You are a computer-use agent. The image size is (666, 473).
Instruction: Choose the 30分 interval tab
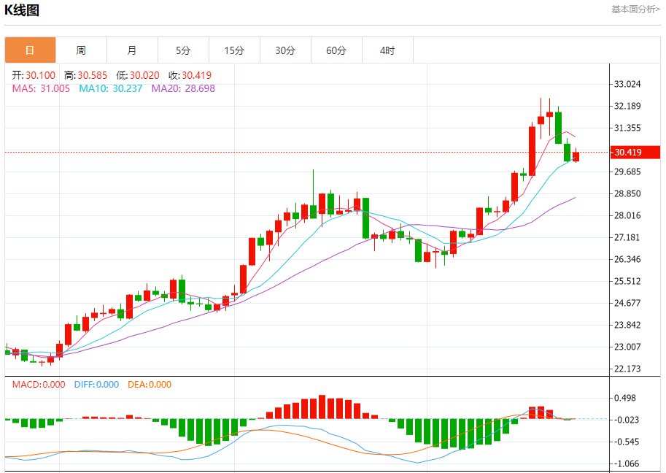coord(285,50)
